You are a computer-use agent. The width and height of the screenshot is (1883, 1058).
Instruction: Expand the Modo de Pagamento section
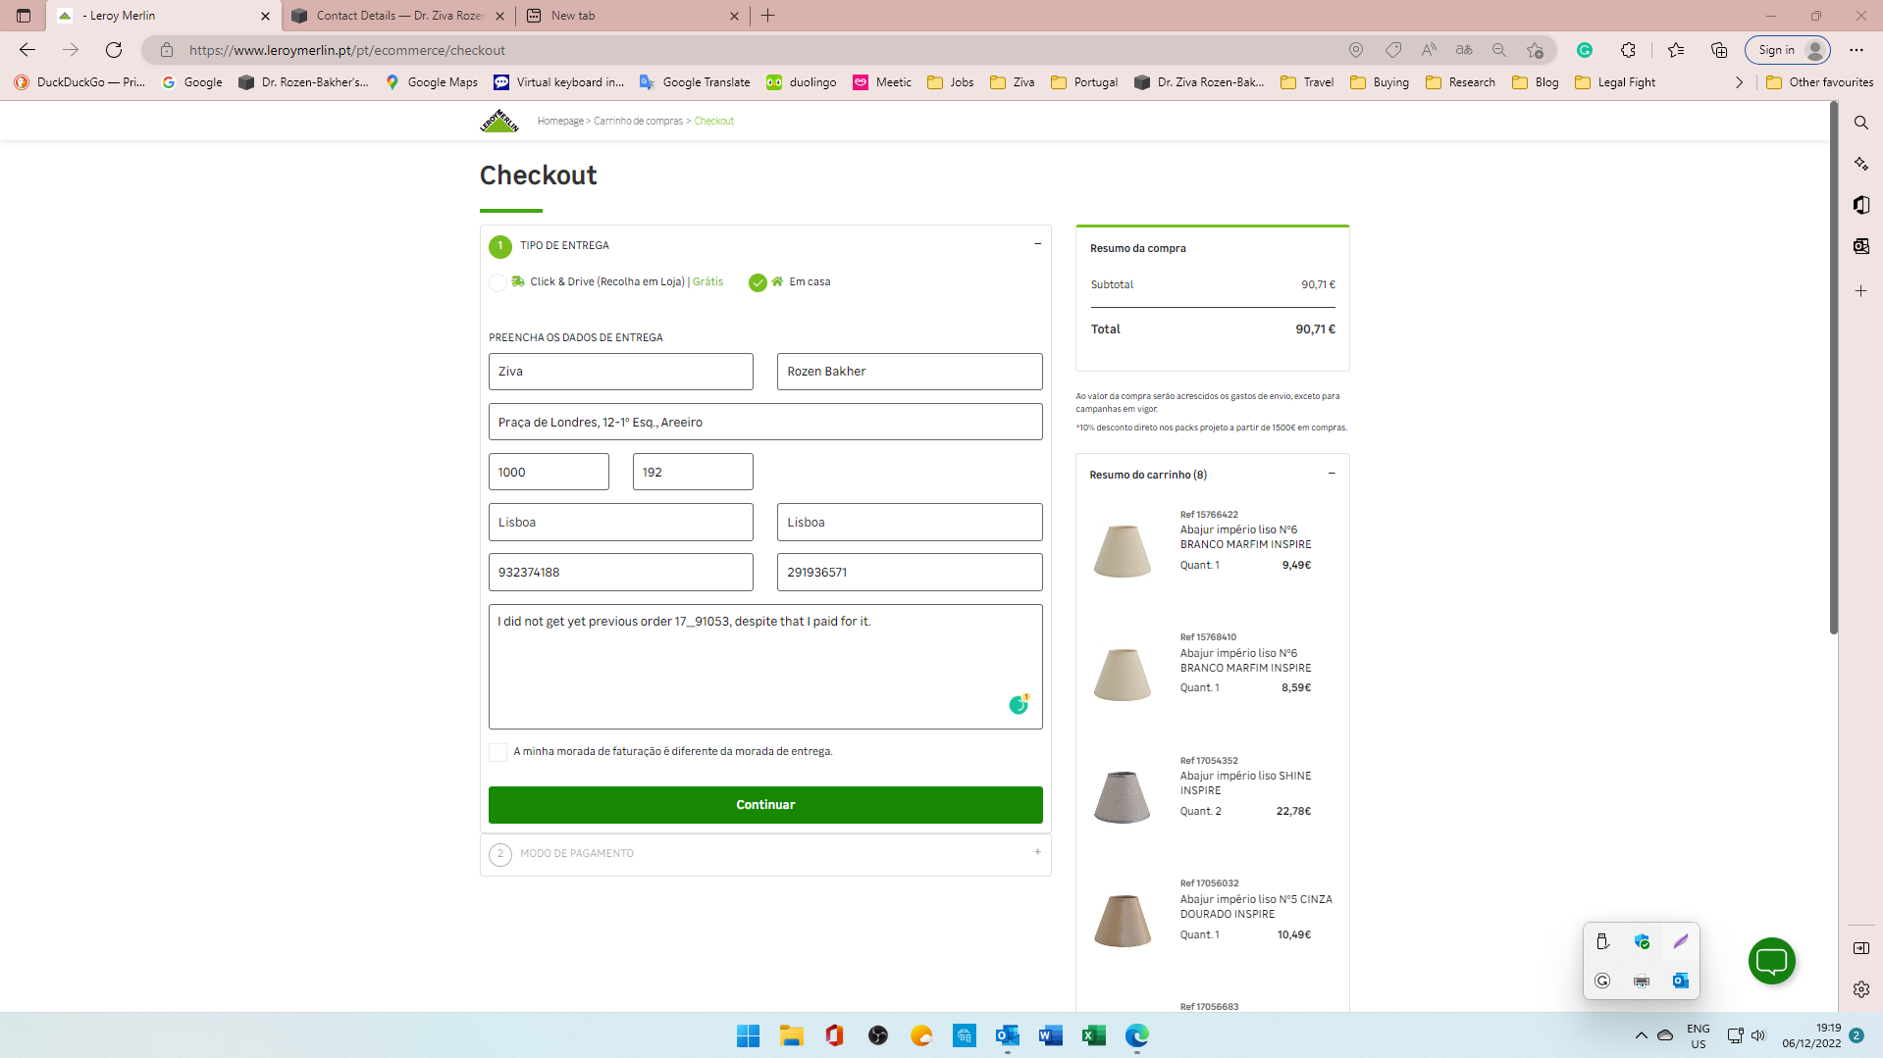tap(1037, 852)
